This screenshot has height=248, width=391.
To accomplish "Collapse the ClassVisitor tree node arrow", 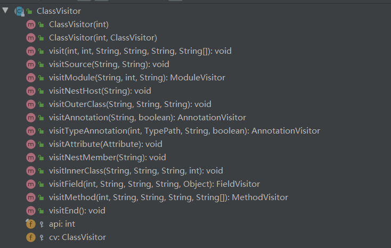I will point(5,10).
